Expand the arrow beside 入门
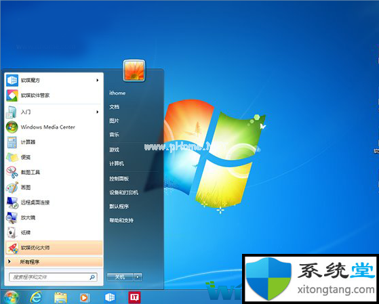379x304 pixels. (x=98, y=112)
